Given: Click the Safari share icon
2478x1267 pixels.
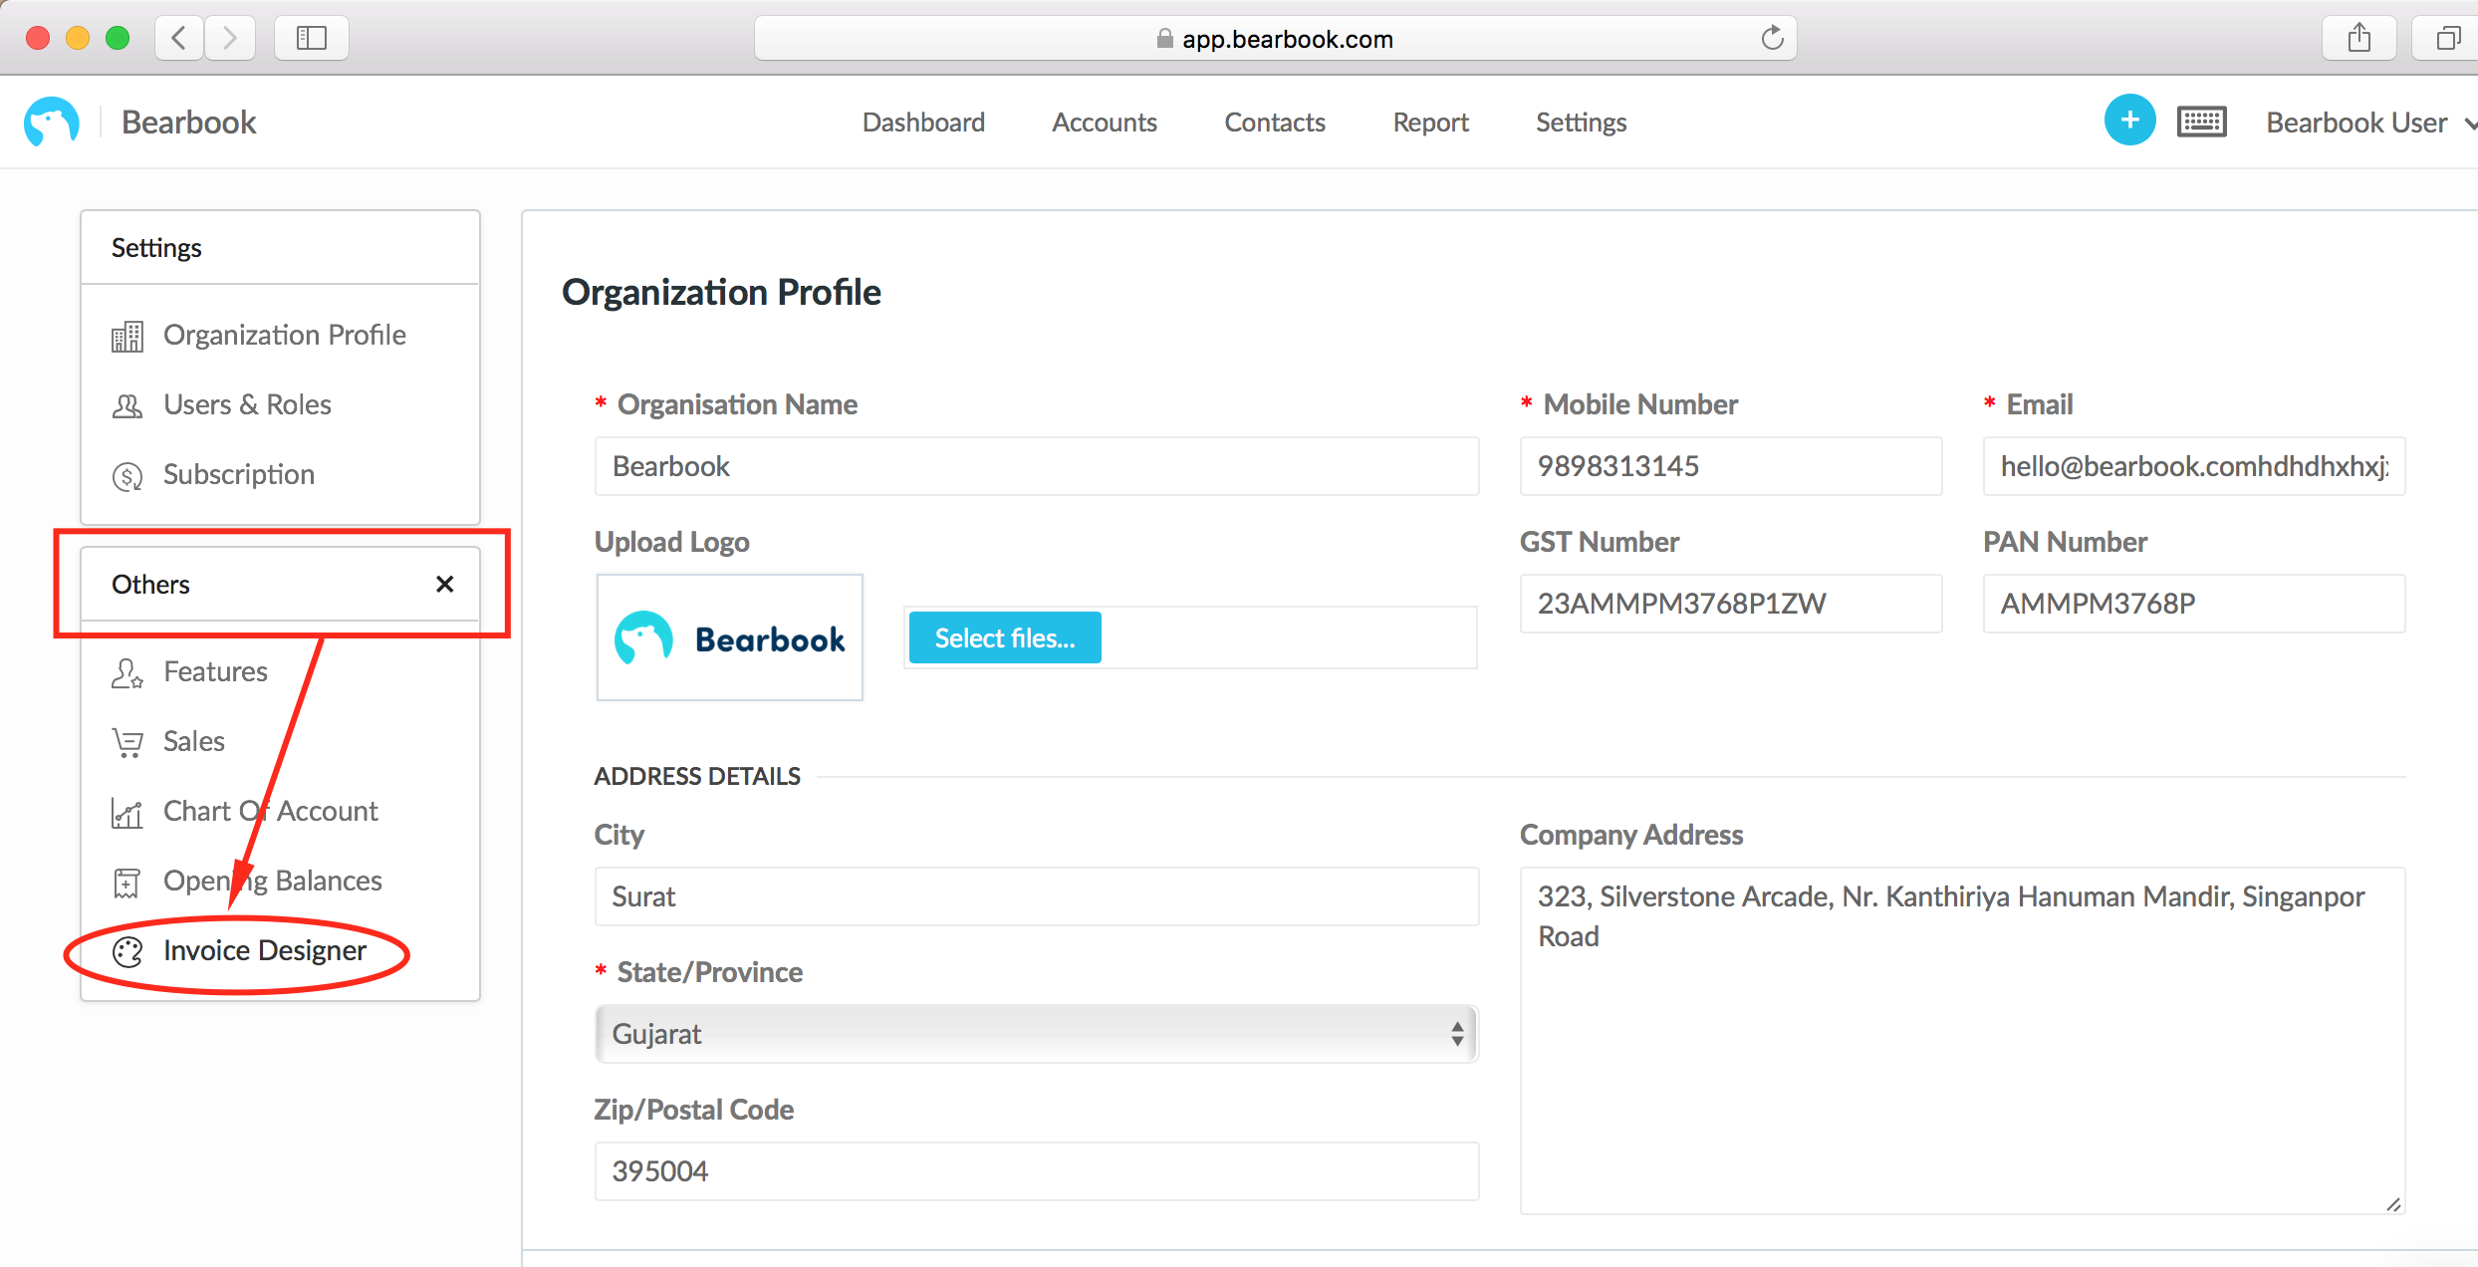Looking at the screenshot, I should 2358,38.
